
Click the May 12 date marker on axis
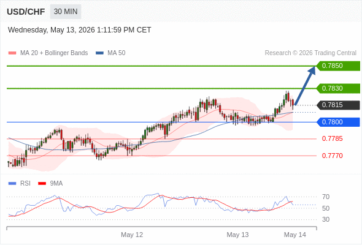click(132, 235)
